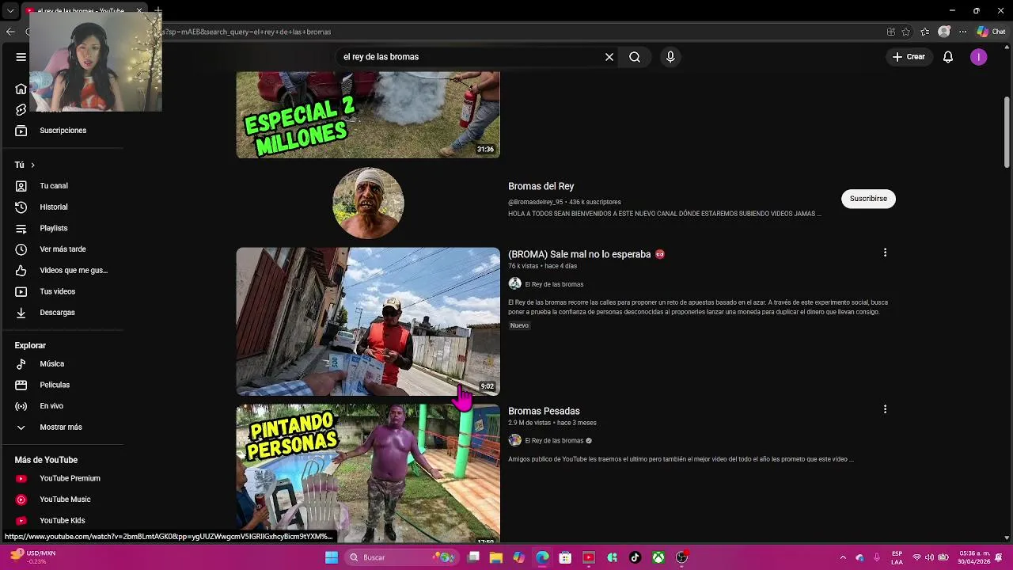This screenshot has width=1013, height=570.
Task: Show hidden system tray icons chevron
Action: click(x=843, y=557)
